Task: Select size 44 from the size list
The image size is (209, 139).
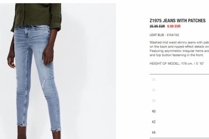Action: 179,133
